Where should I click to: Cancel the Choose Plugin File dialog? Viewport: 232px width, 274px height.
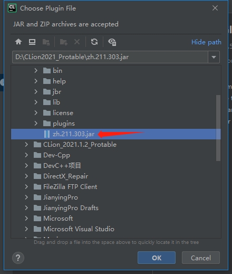201,258
